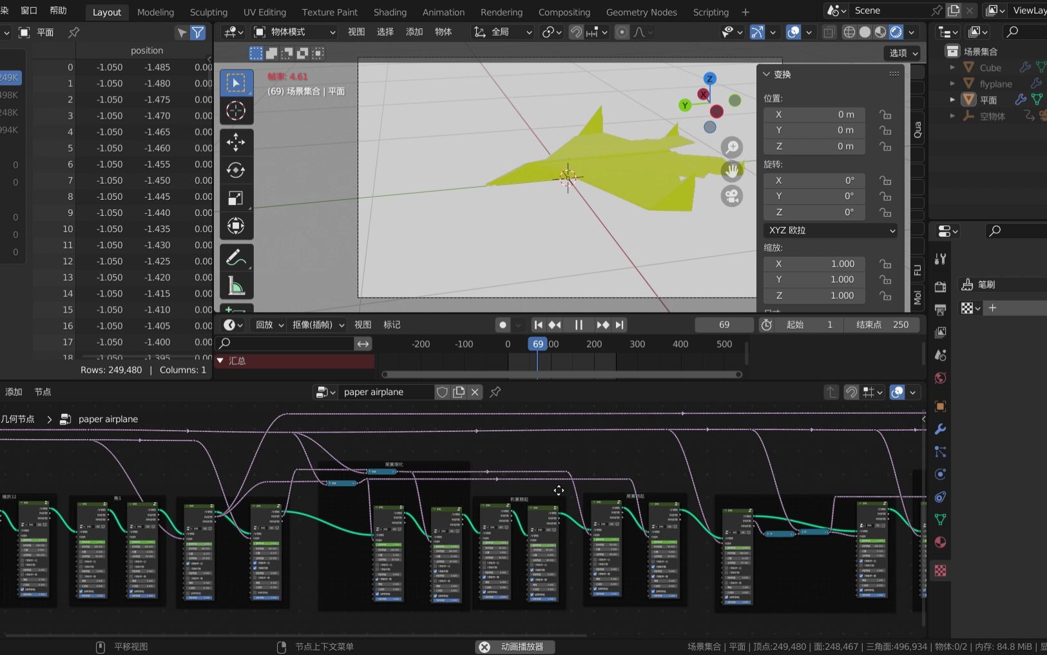Switch to material preview shading
Viewport: 1047px width, 655px height.
click(880, 32)
